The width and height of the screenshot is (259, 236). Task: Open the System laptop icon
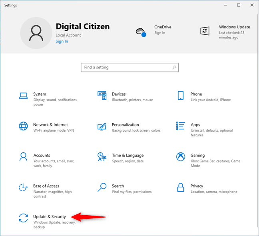(x=23, y=96)
